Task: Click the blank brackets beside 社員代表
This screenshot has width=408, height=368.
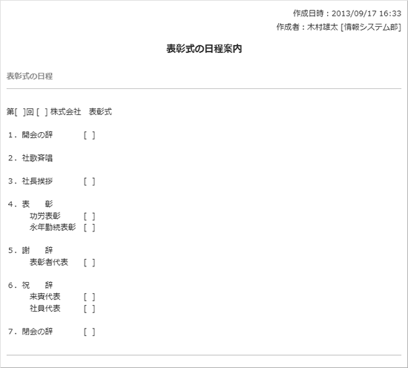Action: pyautogui.click(x=90, y=309)
